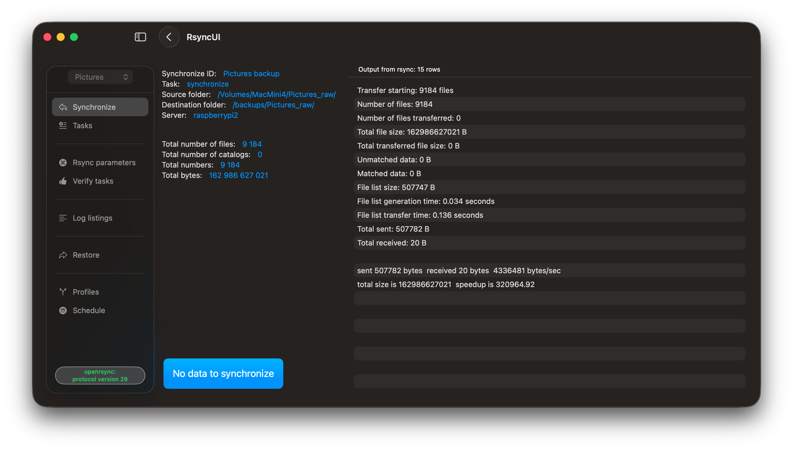Select Profiles in the sidebar

[85, 292]
